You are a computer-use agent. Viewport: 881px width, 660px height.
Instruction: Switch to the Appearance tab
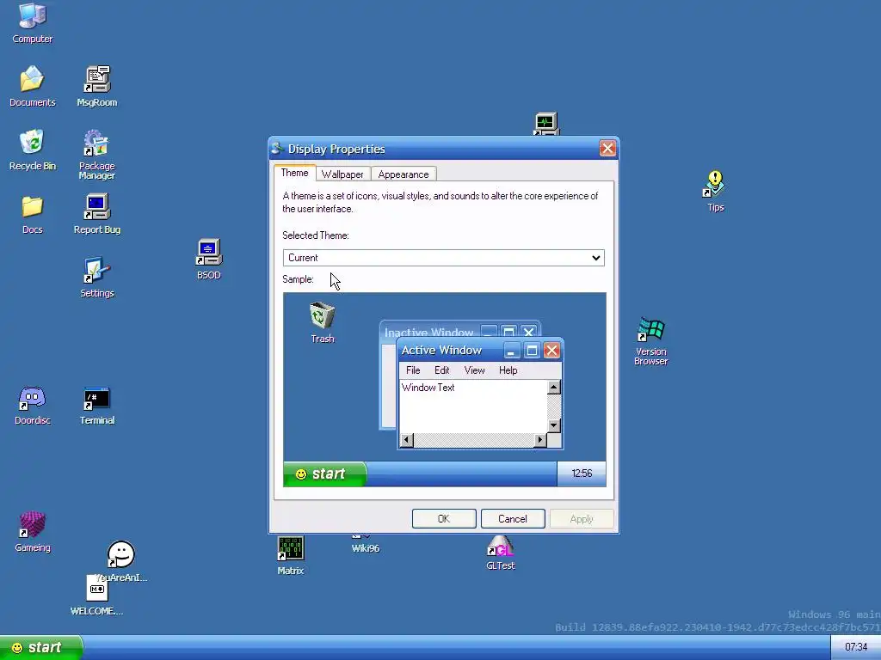tap(404, 174)
